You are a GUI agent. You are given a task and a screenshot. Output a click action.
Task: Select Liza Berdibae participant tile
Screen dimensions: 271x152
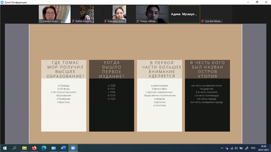(x=216, y=14)
